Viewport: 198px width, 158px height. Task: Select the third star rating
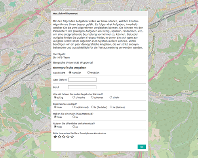point(64,137)
